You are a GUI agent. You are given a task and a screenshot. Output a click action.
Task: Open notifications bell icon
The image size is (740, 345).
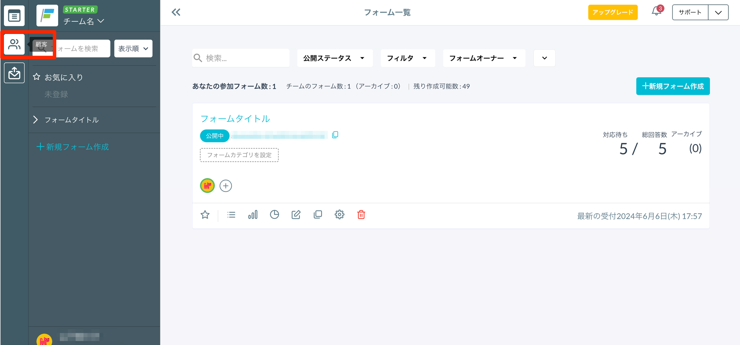657,12
